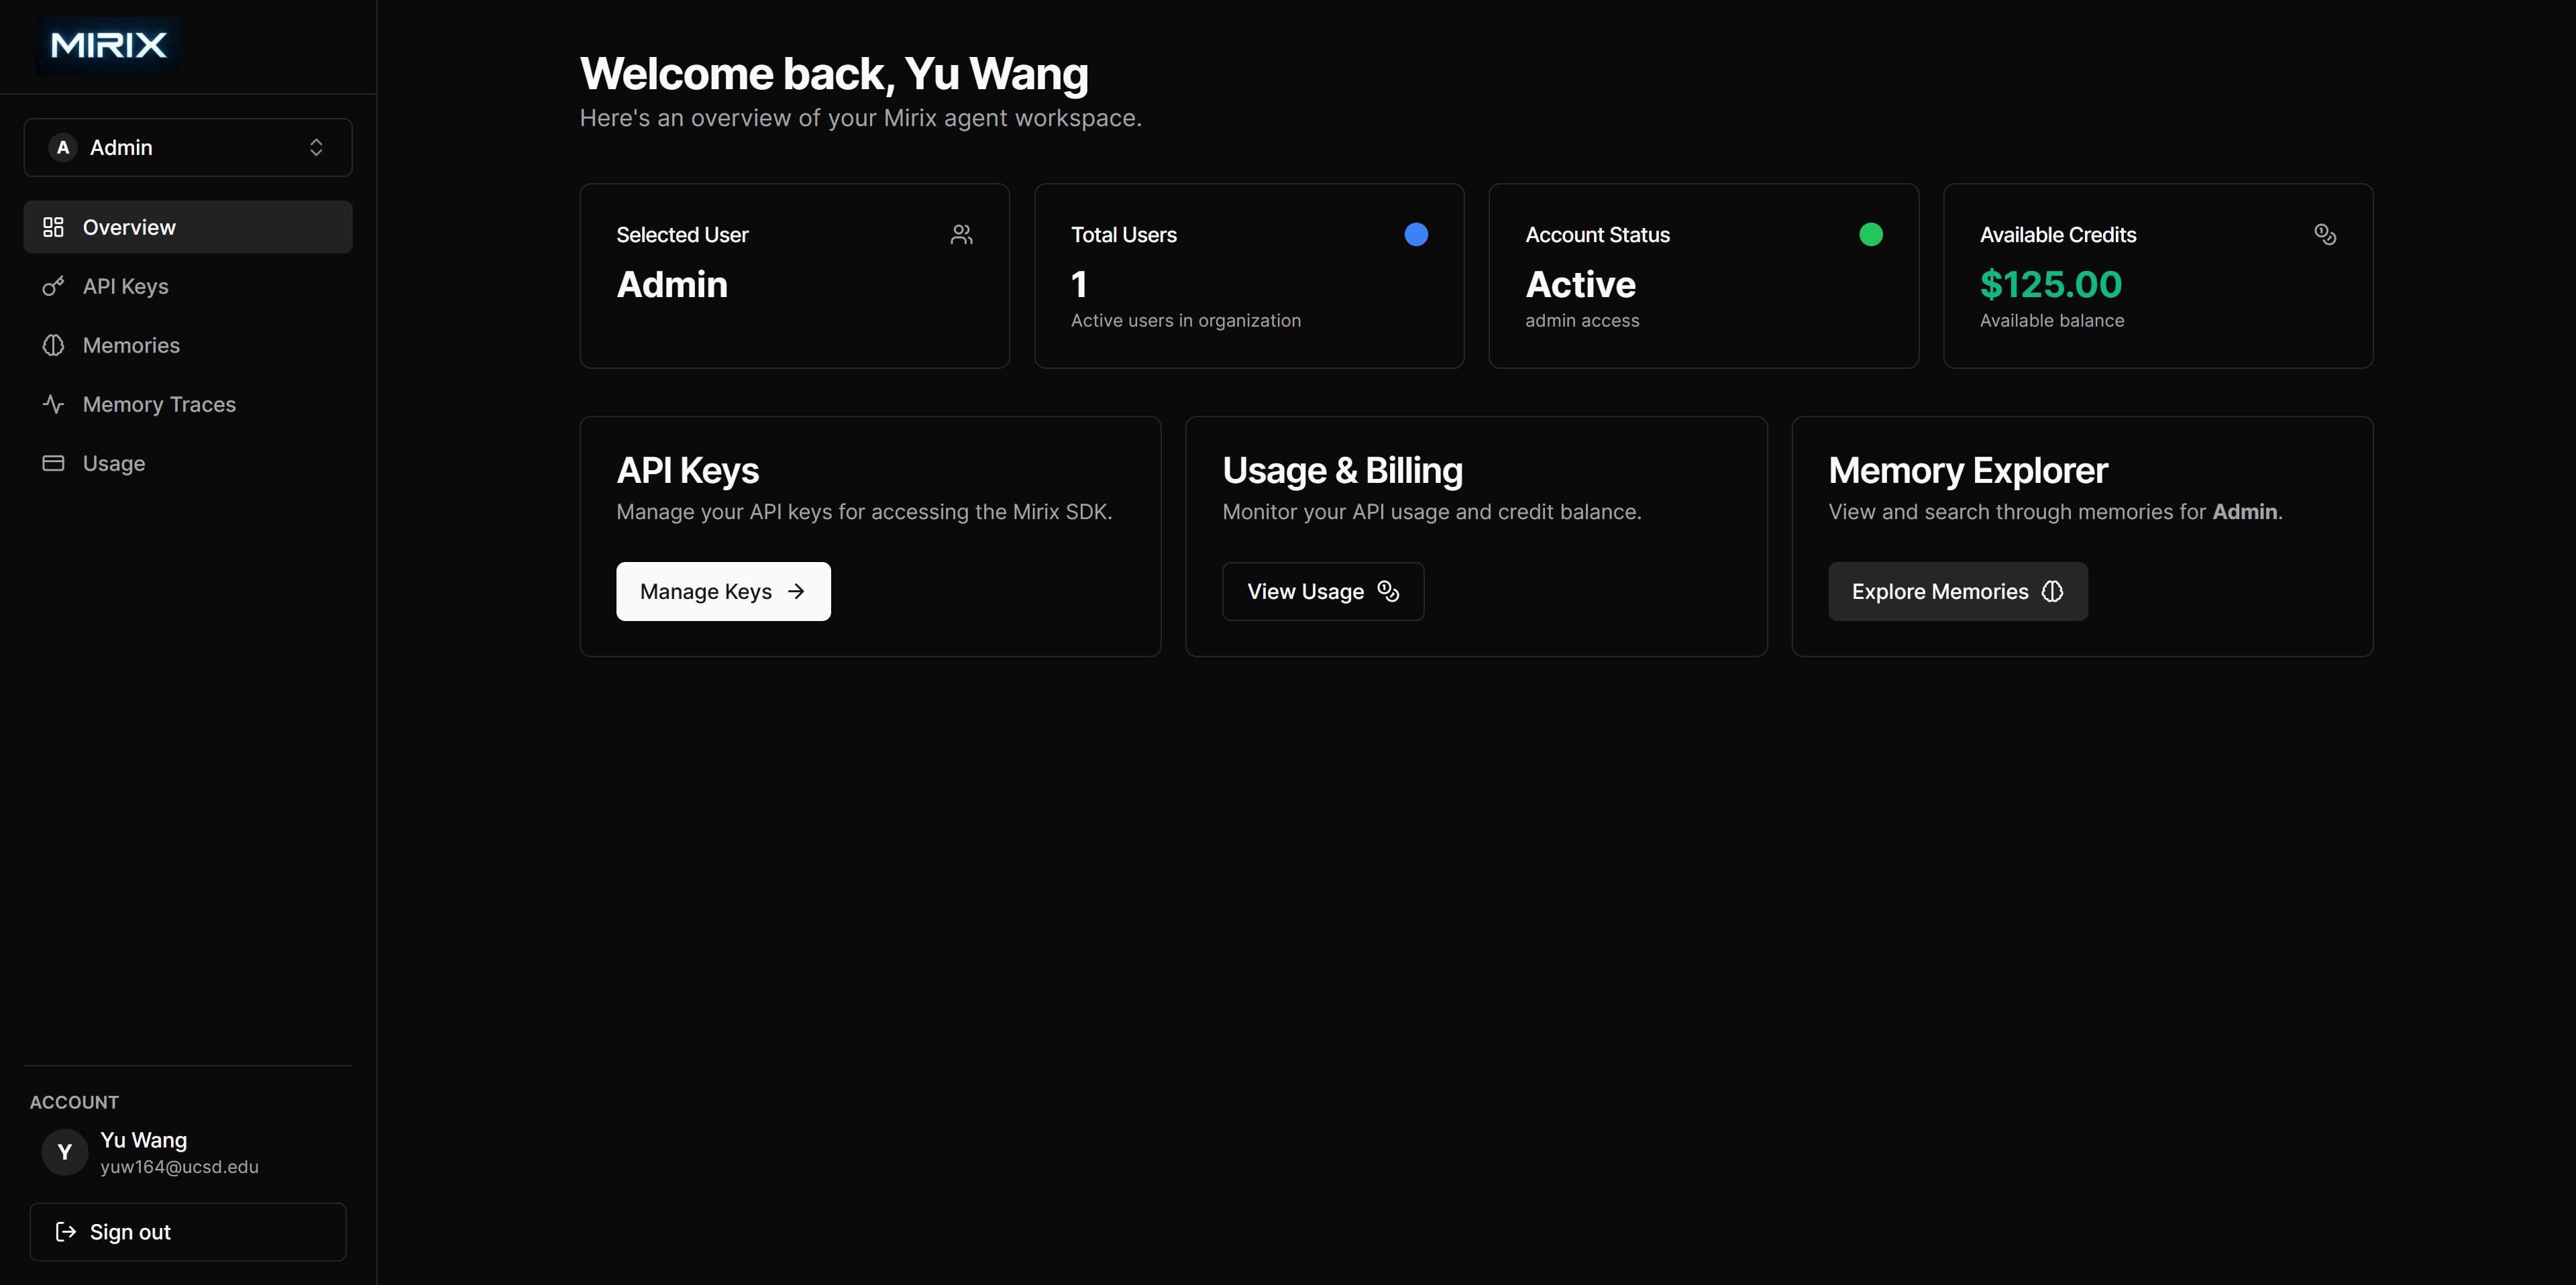Screen dimensions: 2576x1285
Task: Click the activity pulse icon for Memory Traces
Action: click(x=53, y=405)
